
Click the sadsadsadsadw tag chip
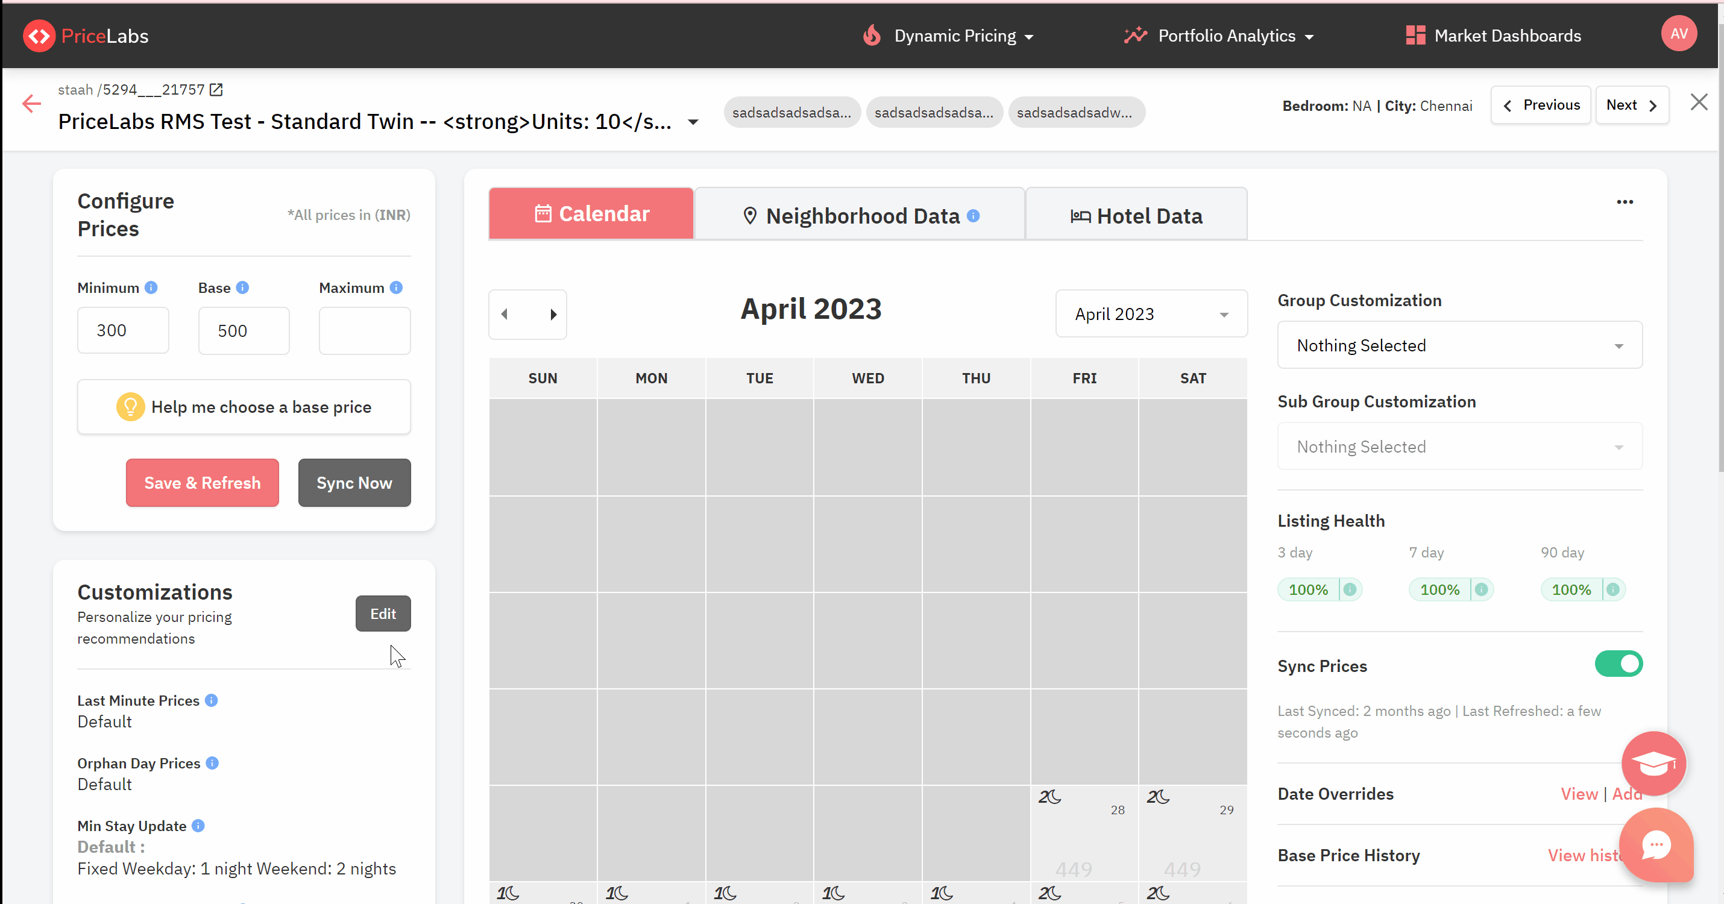pyautogui.click(x=1076, y=113)
